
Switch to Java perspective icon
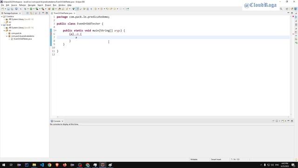tap(296, 9)
